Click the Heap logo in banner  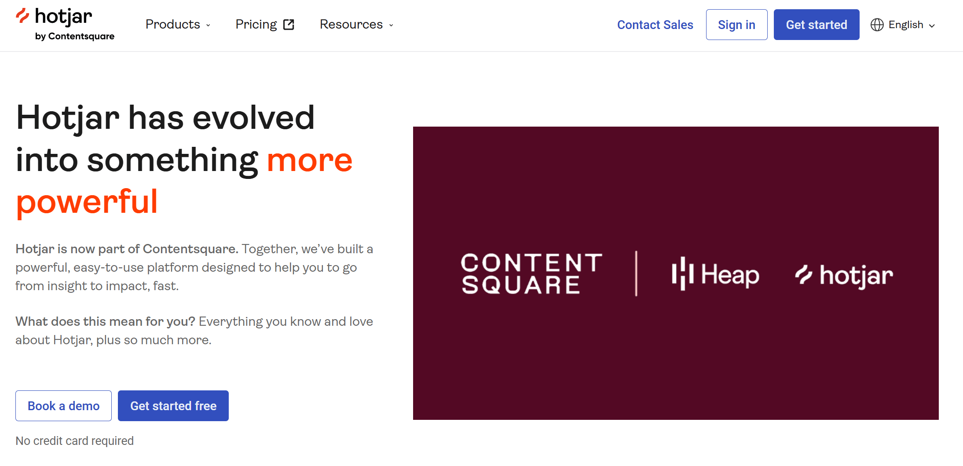click(715, 274)
